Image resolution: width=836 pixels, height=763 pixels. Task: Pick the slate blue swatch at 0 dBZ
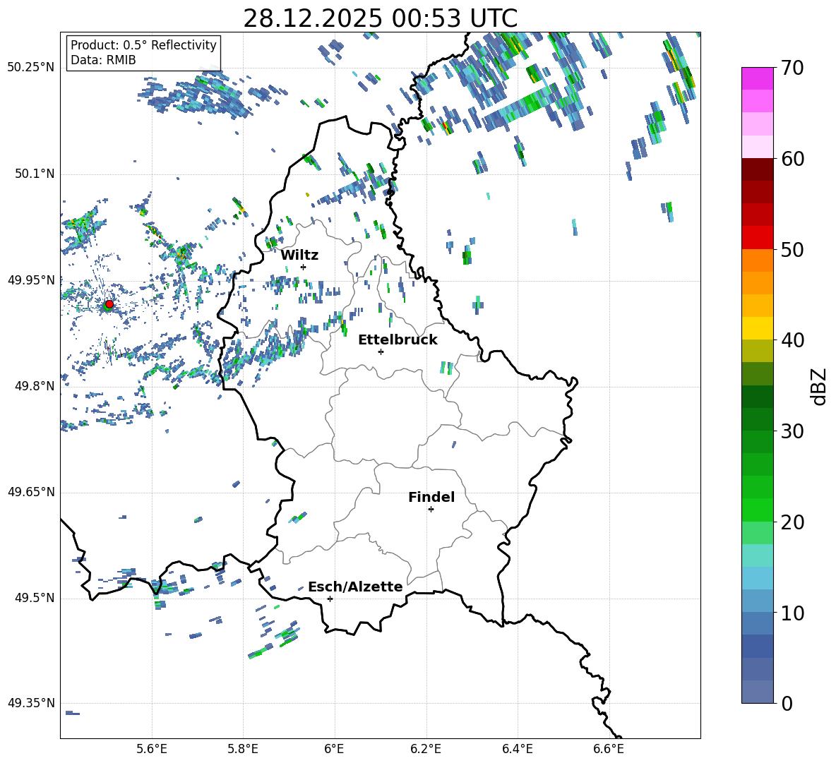(758, 692)
